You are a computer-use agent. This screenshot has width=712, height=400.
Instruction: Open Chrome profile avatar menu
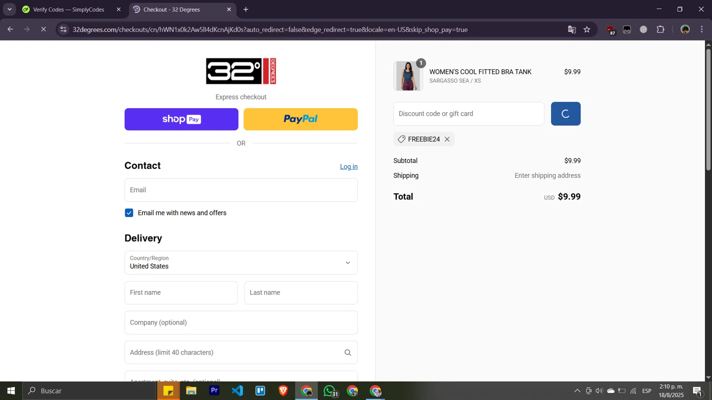tap(685, 29)
